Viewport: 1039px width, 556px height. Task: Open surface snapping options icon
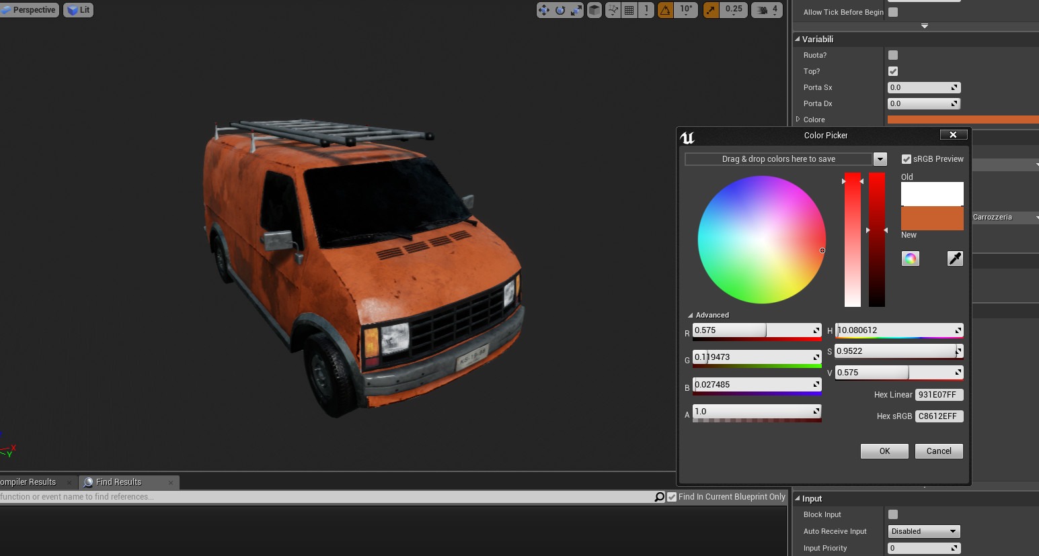click(613, 10)
